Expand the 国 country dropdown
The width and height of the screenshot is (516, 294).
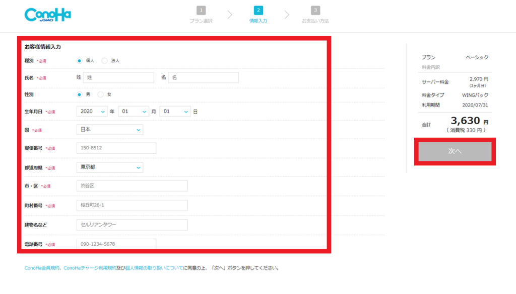(x=109, y=130)
